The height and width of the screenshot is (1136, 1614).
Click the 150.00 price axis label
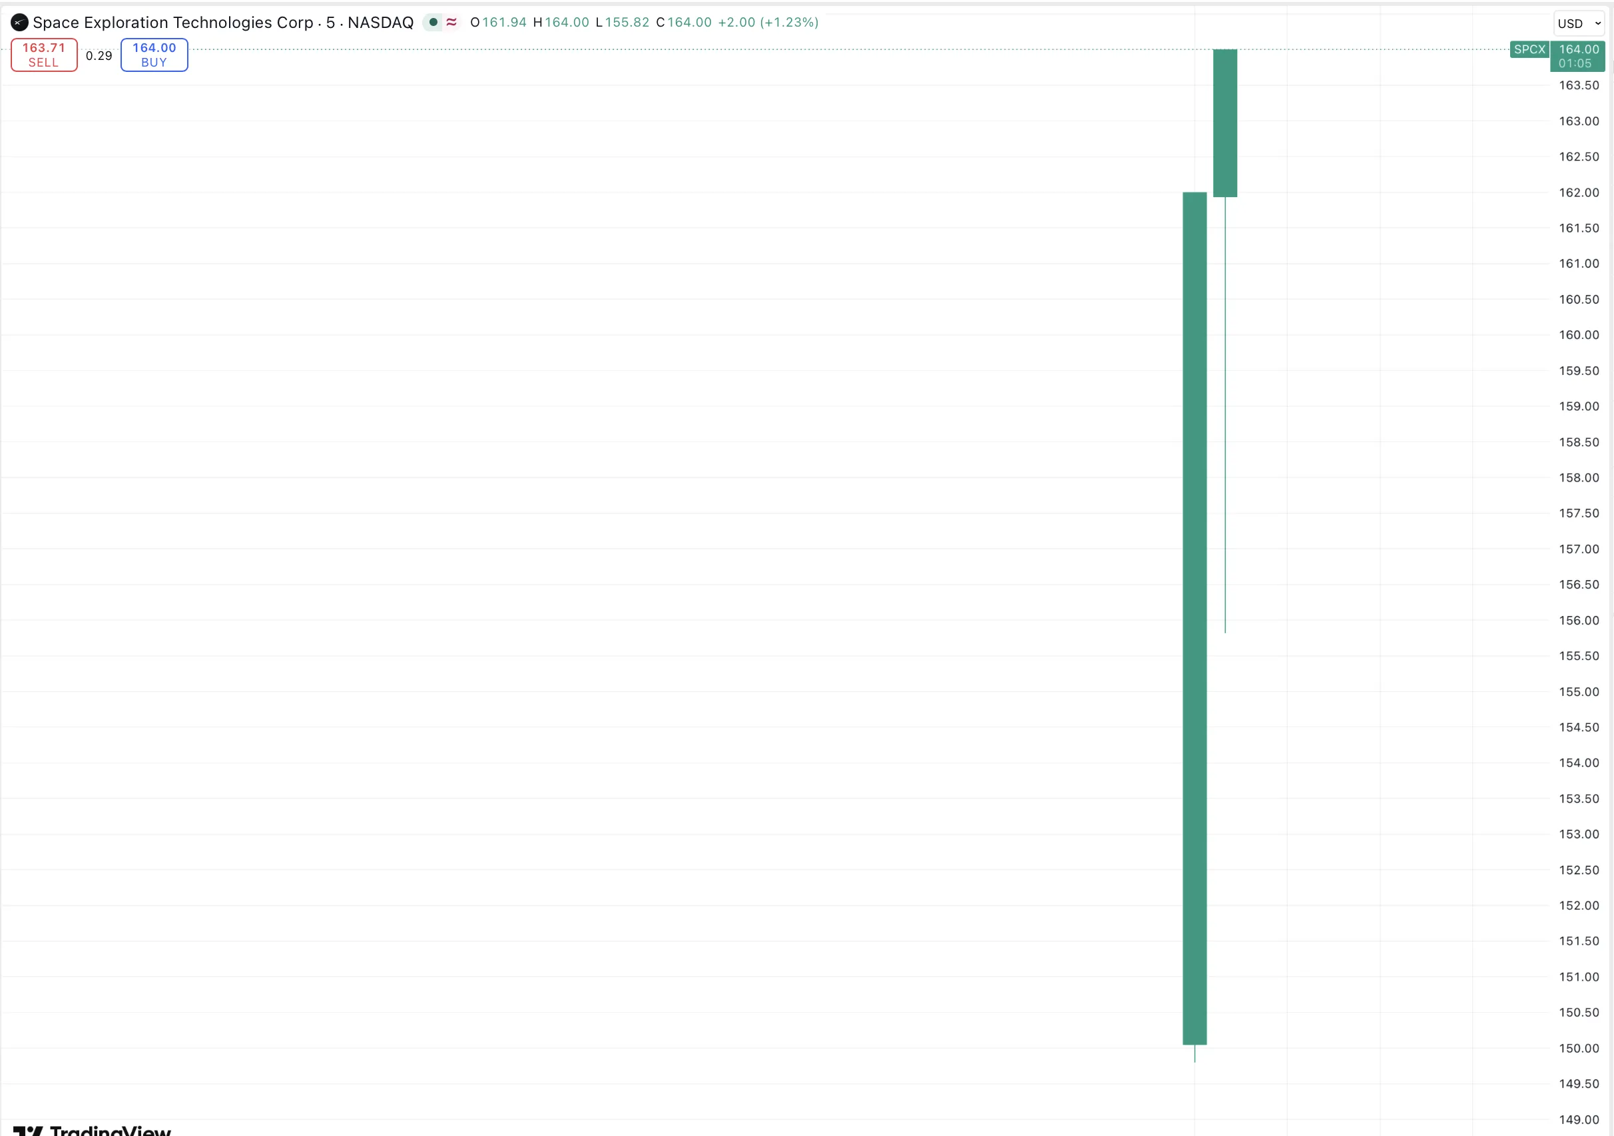click(x=1579, y=1048)
